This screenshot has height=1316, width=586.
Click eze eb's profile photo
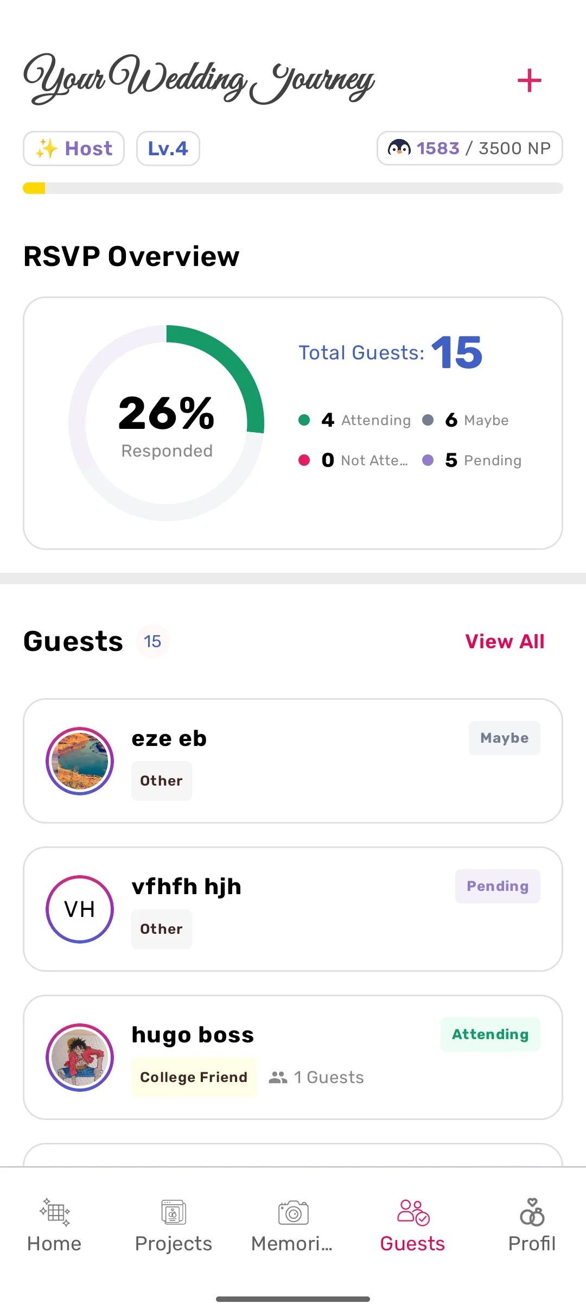[80, 761]
